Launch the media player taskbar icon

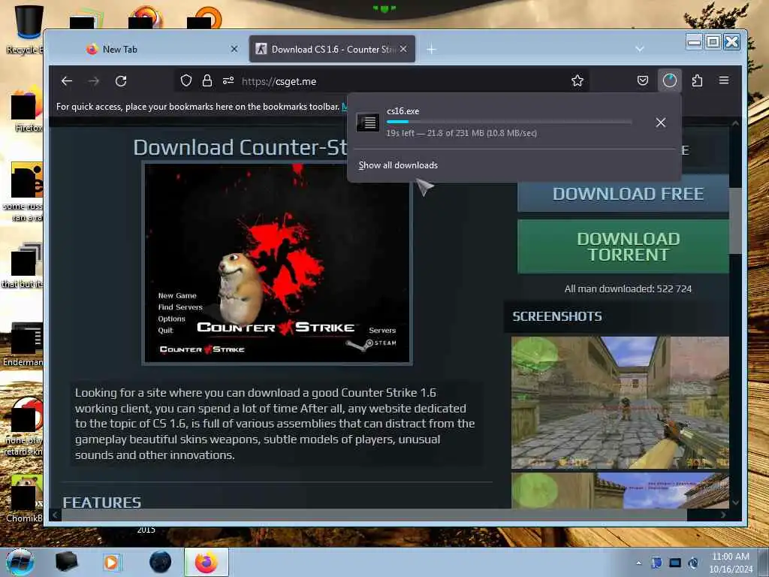pos(111,562)
